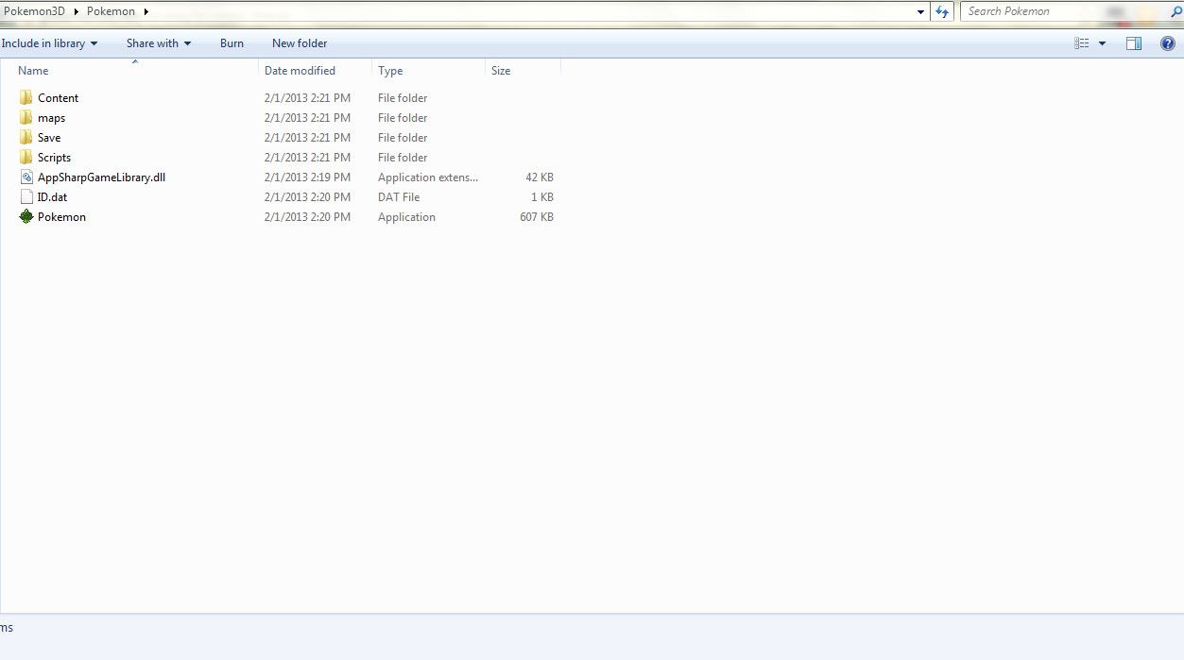
Task: Select the Scripts folder icon
Action: 26,158
